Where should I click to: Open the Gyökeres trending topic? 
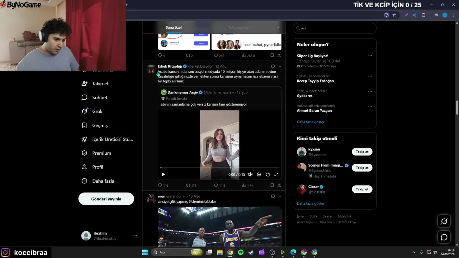pyautogui.click(x=304, y=96)
